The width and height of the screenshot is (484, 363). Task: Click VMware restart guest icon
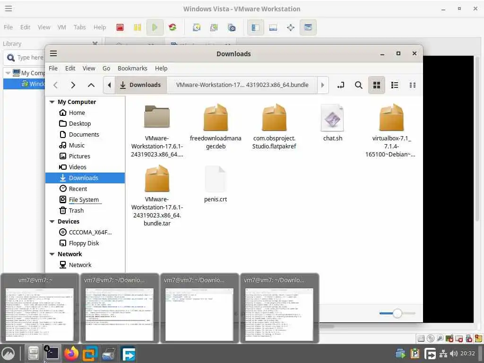(172, 27)
